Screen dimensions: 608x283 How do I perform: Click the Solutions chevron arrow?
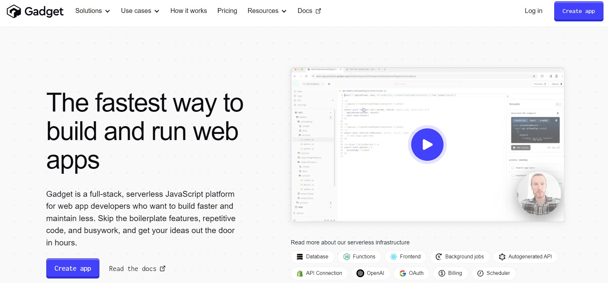click(107, 11)
